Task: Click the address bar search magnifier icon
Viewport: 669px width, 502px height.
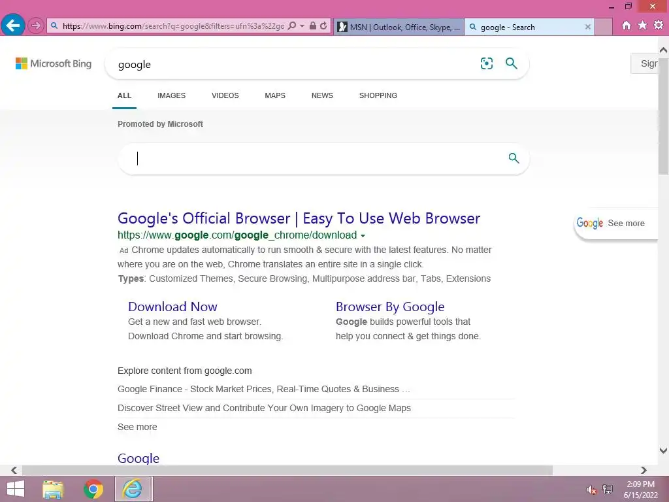Action: pyautogui.click(x=292, y=26)
